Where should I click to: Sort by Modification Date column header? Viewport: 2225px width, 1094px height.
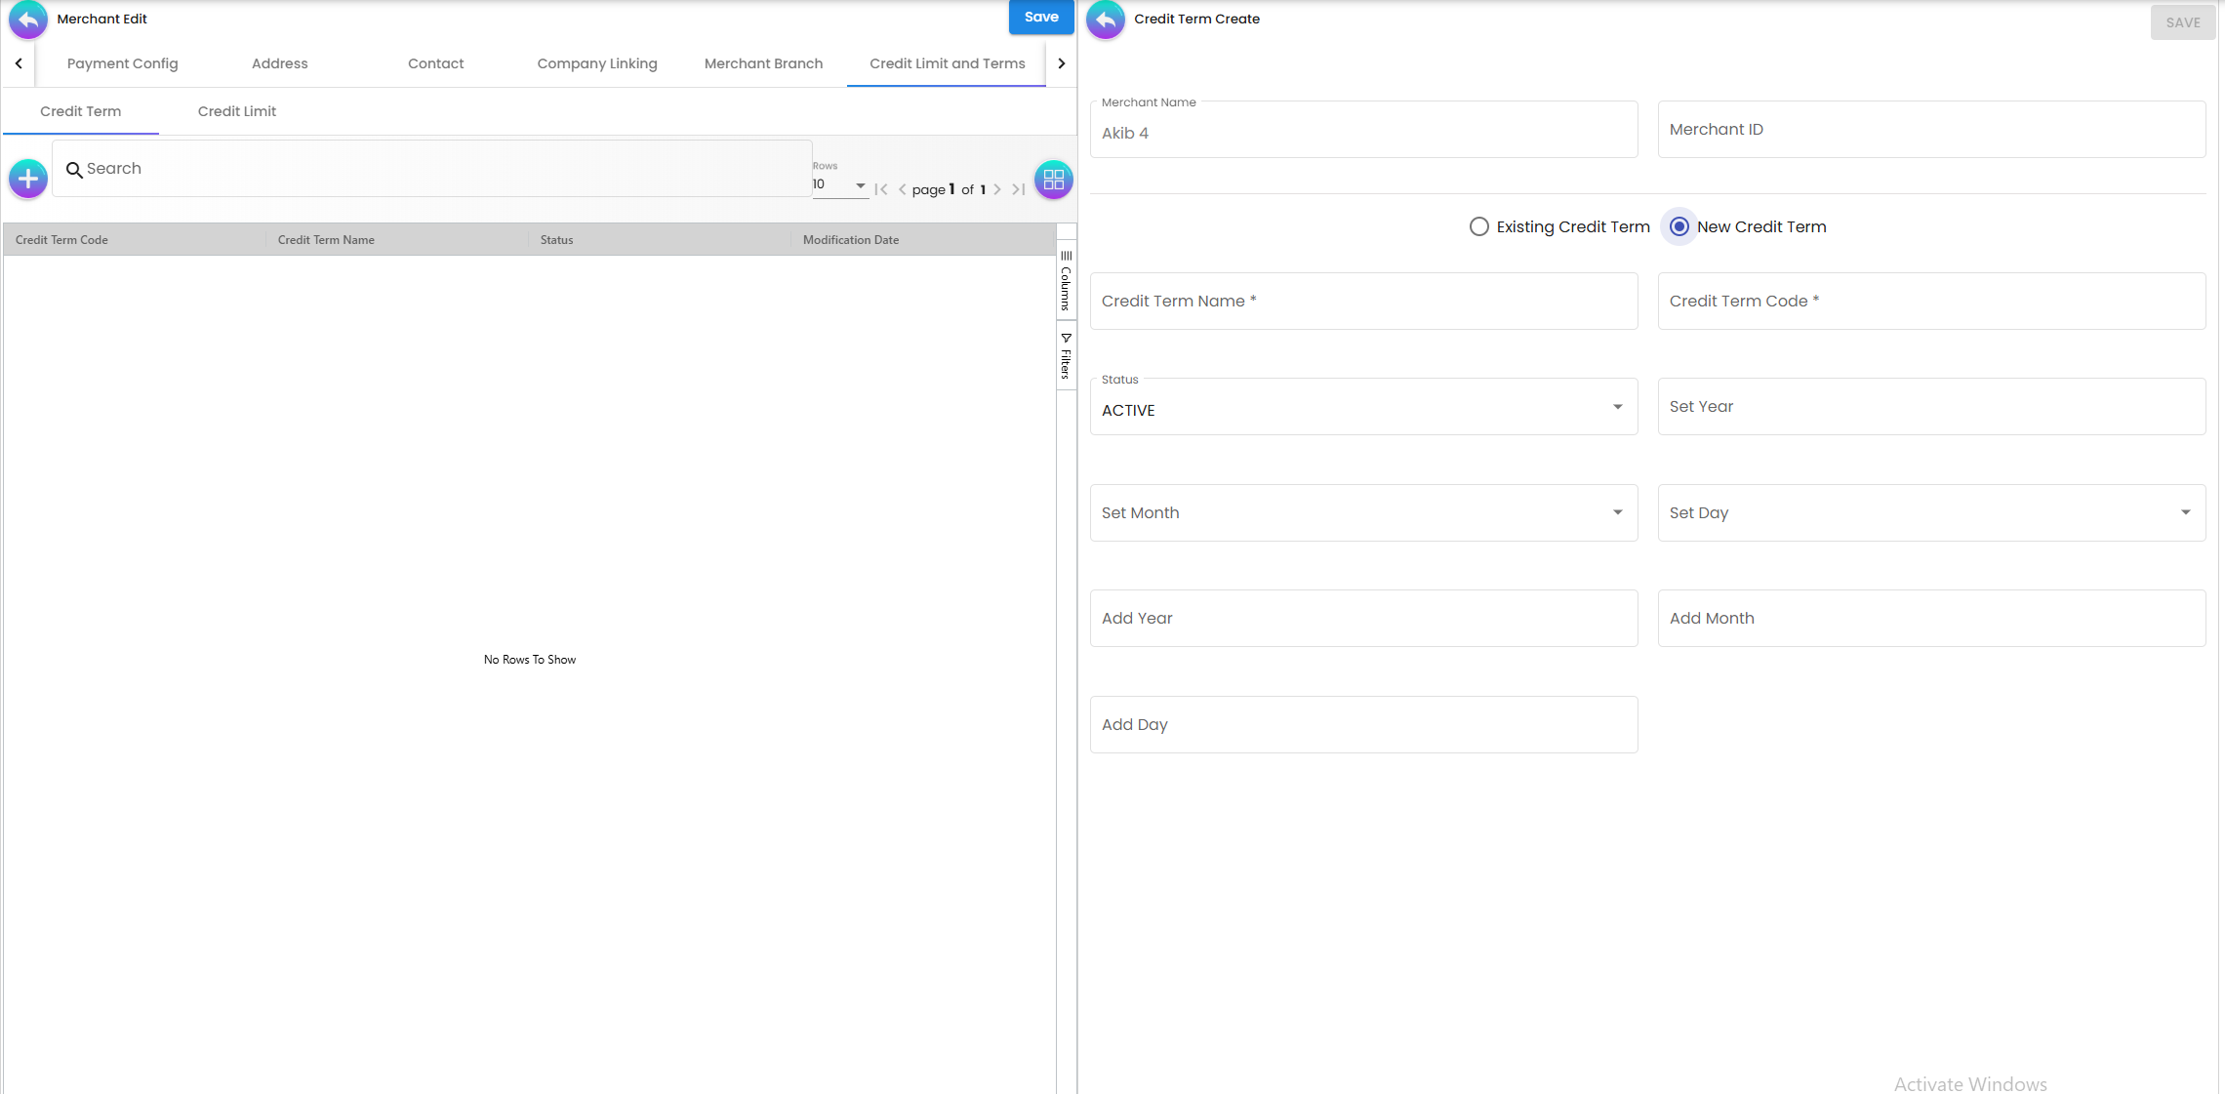click(x=923, y=240)
